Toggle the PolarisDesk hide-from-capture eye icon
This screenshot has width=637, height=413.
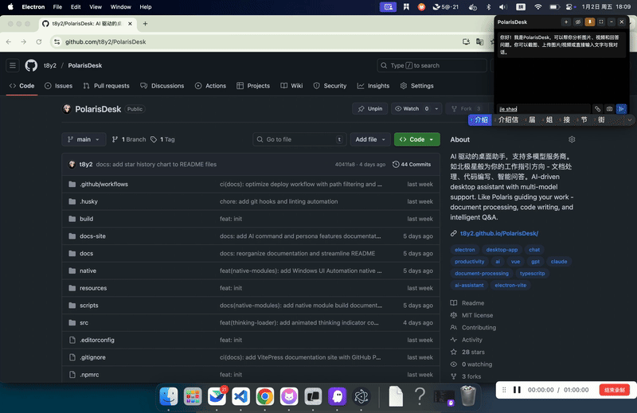578,22
